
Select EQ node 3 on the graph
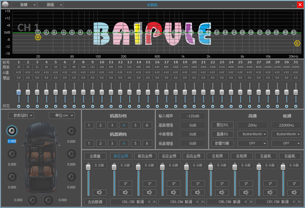pyautogui.click(x=54, y=32)
